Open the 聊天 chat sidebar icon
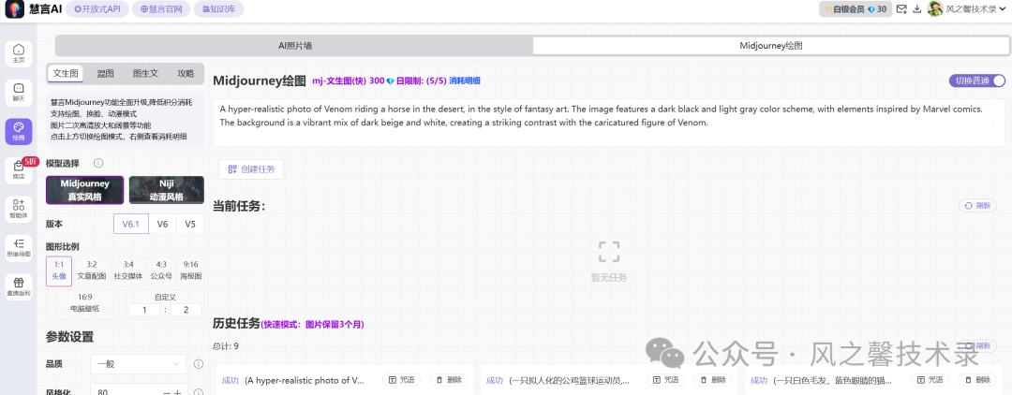The width and height of the screenshot is (1012, 395). coord(19,92)
